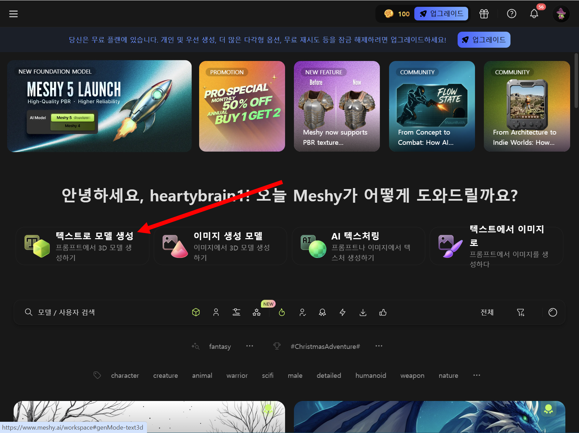Viewport: 579px width, 433px height.
Task: Filter by the detailed tag
Action: [329, 375]
